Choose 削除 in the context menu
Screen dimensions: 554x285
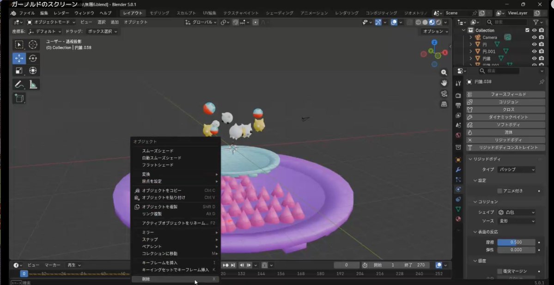click(x=175, y=279)
